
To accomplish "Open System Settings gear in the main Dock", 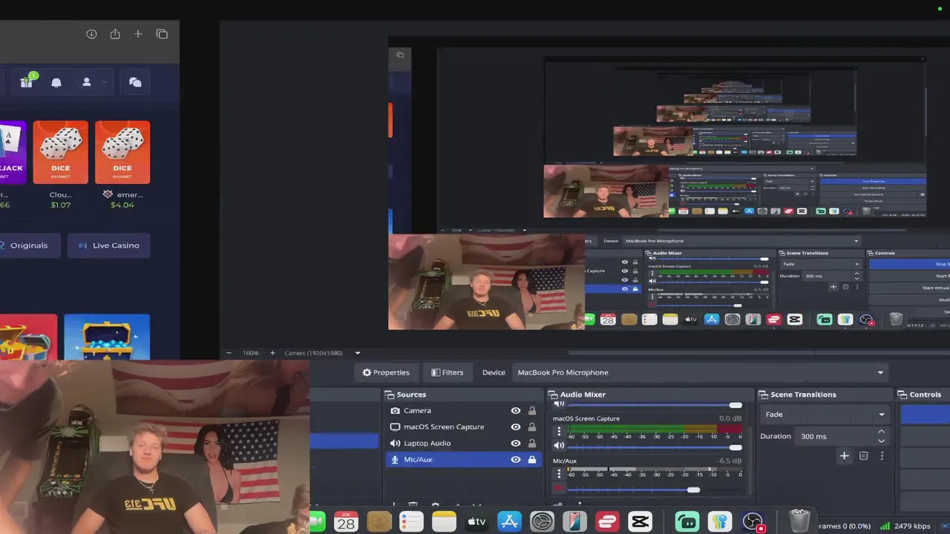I will tap(542, 522).
